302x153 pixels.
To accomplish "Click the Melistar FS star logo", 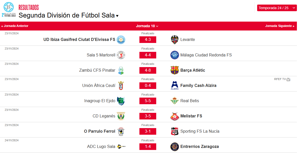I will click(174, 116).
